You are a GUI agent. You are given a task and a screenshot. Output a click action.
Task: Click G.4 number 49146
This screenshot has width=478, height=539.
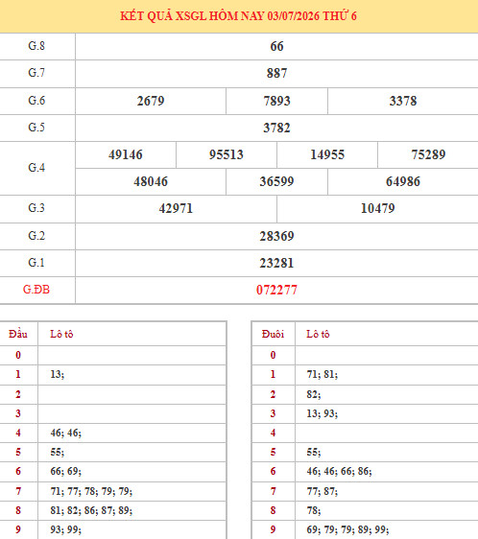point(126,154)
